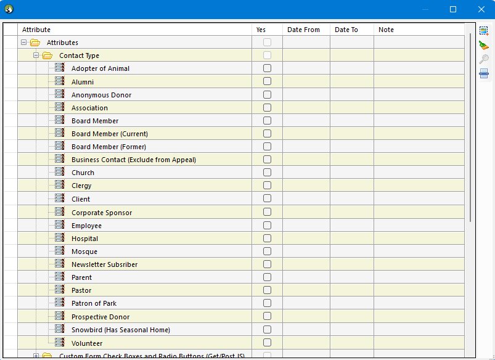Click the app icon in the title bar
Image resolution: width=495 pixels, height=360 pixels.
(9, 9)
